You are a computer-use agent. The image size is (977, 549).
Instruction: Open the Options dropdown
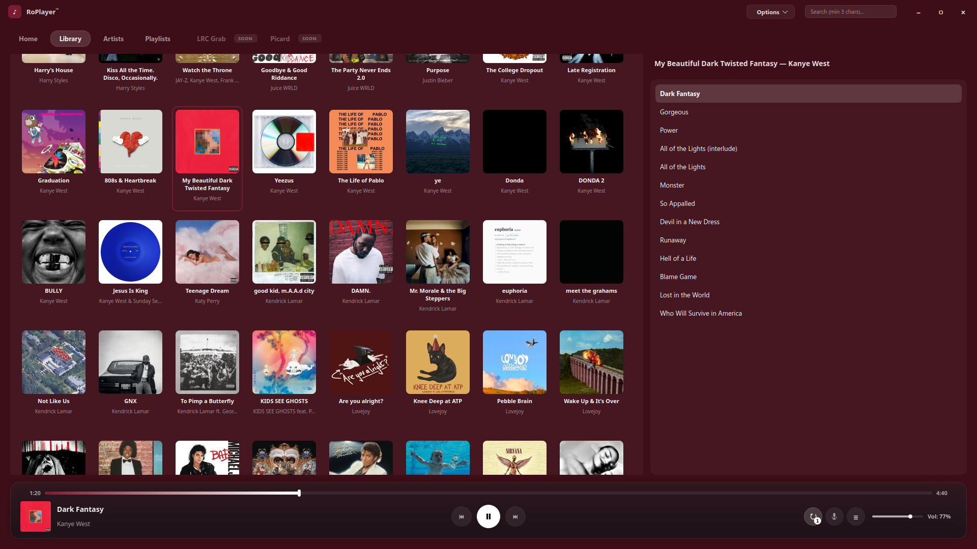coord(770,12)
